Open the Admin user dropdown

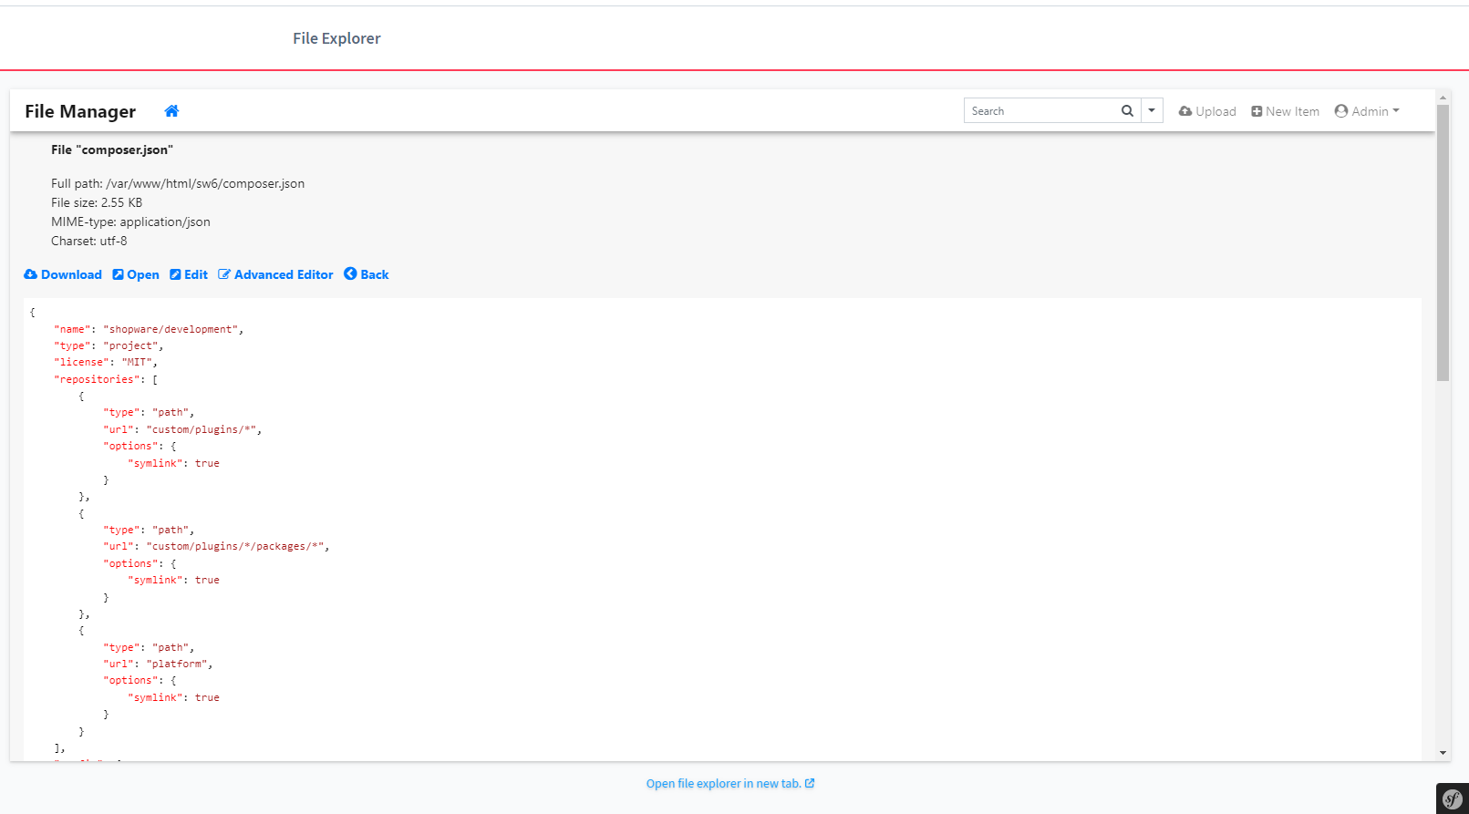point(1366,111)
